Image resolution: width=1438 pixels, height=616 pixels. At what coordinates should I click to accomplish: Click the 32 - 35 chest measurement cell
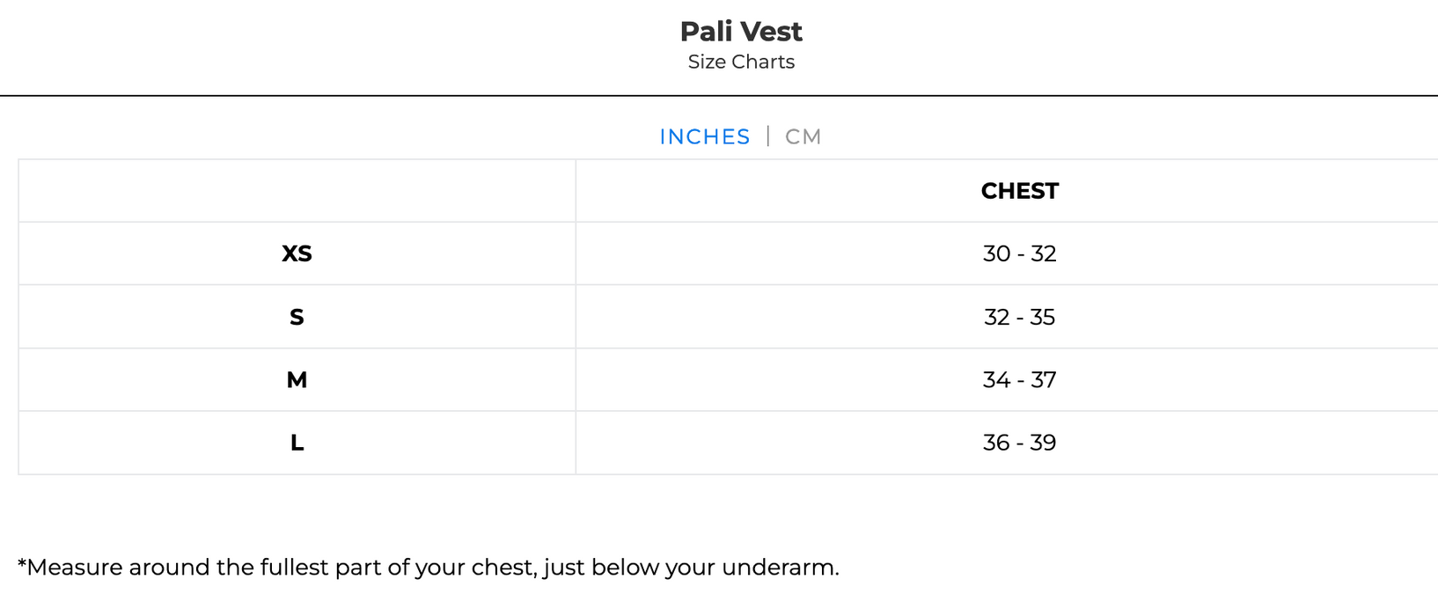[1019, 317]
